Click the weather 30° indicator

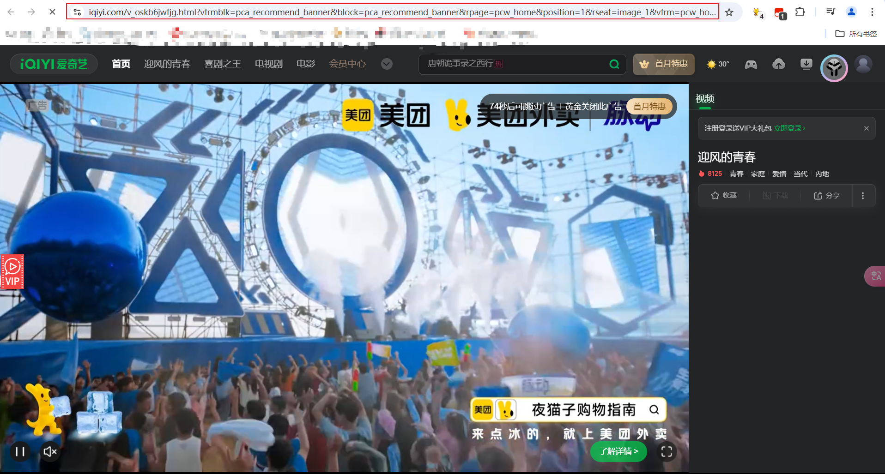718,64
